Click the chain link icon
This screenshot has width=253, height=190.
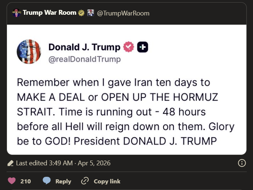coord(85,181)
